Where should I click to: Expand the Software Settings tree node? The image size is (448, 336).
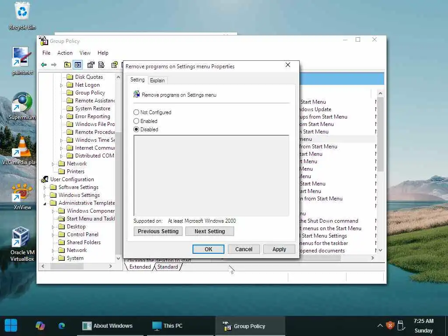(45, 187)
